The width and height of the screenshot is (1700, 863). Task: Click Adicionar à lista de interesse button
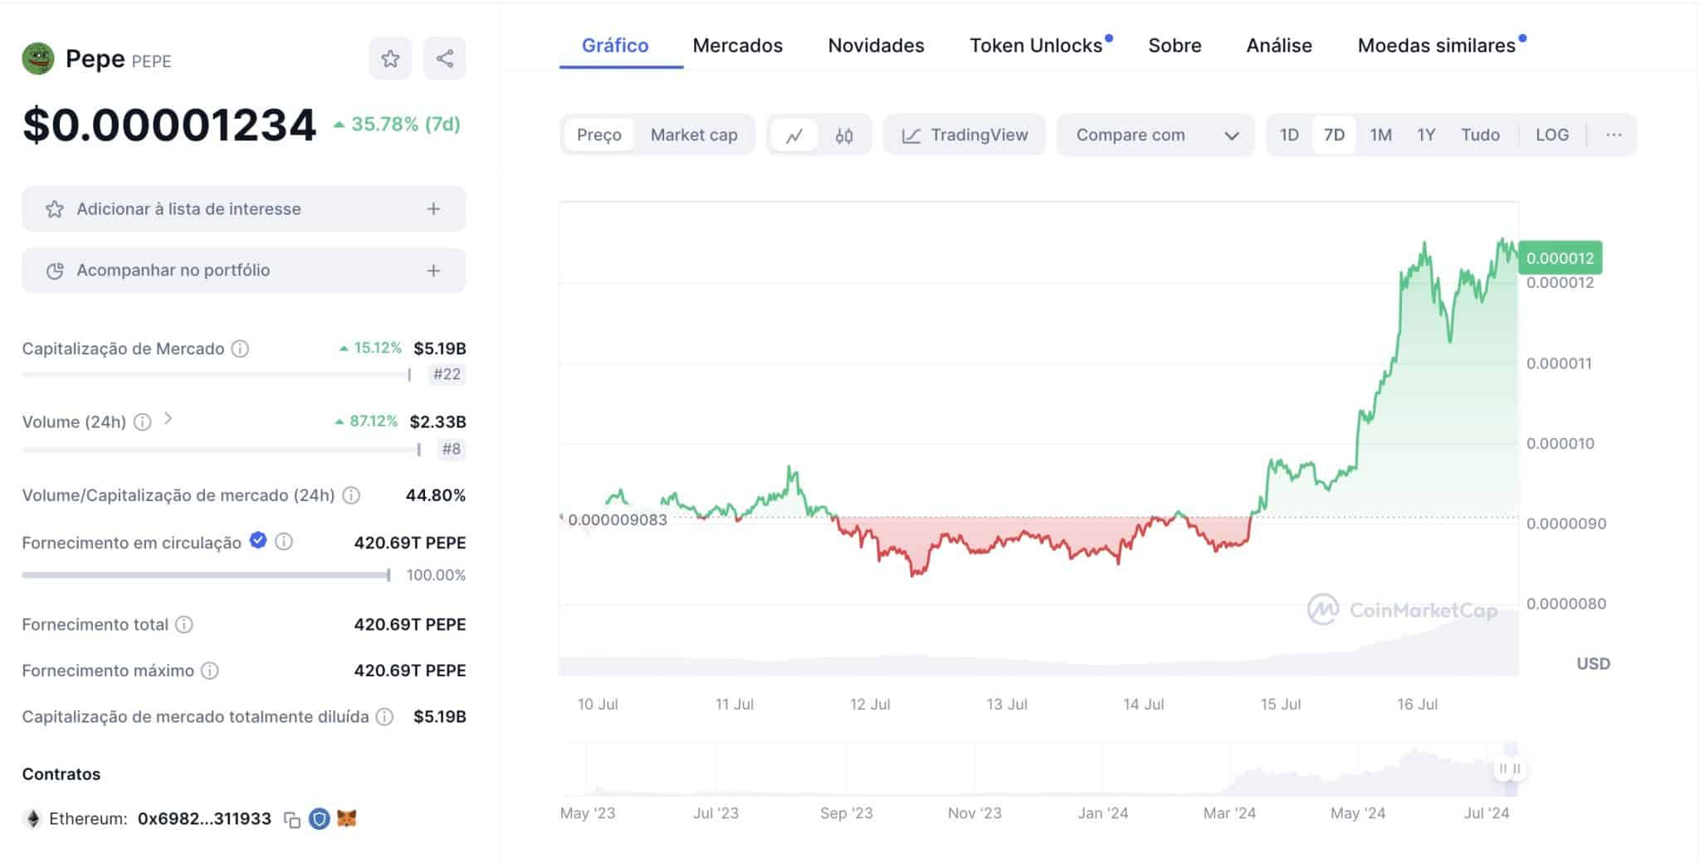point(244,209)
